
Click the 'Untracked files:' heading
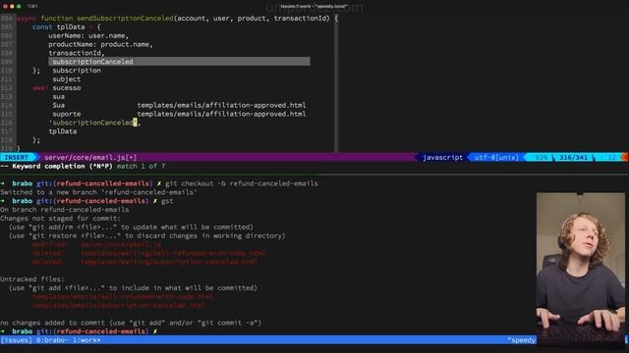[x=32, y=279]
